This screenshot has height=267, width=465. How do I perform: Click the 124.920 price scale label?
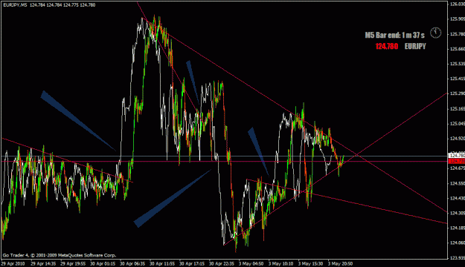coord(457,139)
